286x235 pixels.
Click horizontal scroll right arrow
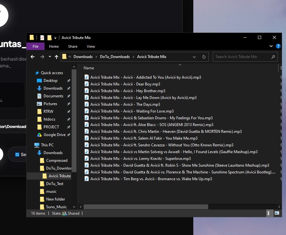279,207
